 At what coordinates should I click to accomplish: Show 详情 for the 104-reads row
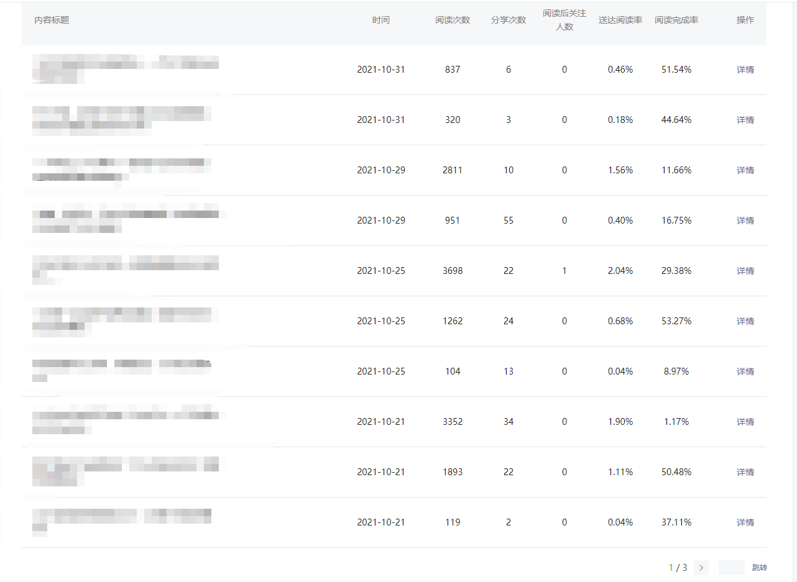click(745, 371)
